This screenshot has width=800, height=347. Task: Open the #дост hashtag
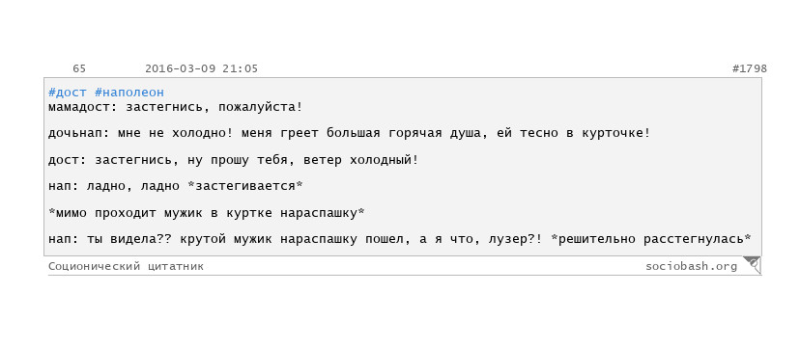pyautogui.click(x=69, y=93)
